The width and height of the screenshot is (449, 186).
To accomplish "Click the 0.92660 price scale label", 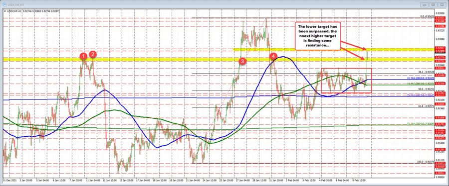I will pyautogui.click(x=440, y=65).
